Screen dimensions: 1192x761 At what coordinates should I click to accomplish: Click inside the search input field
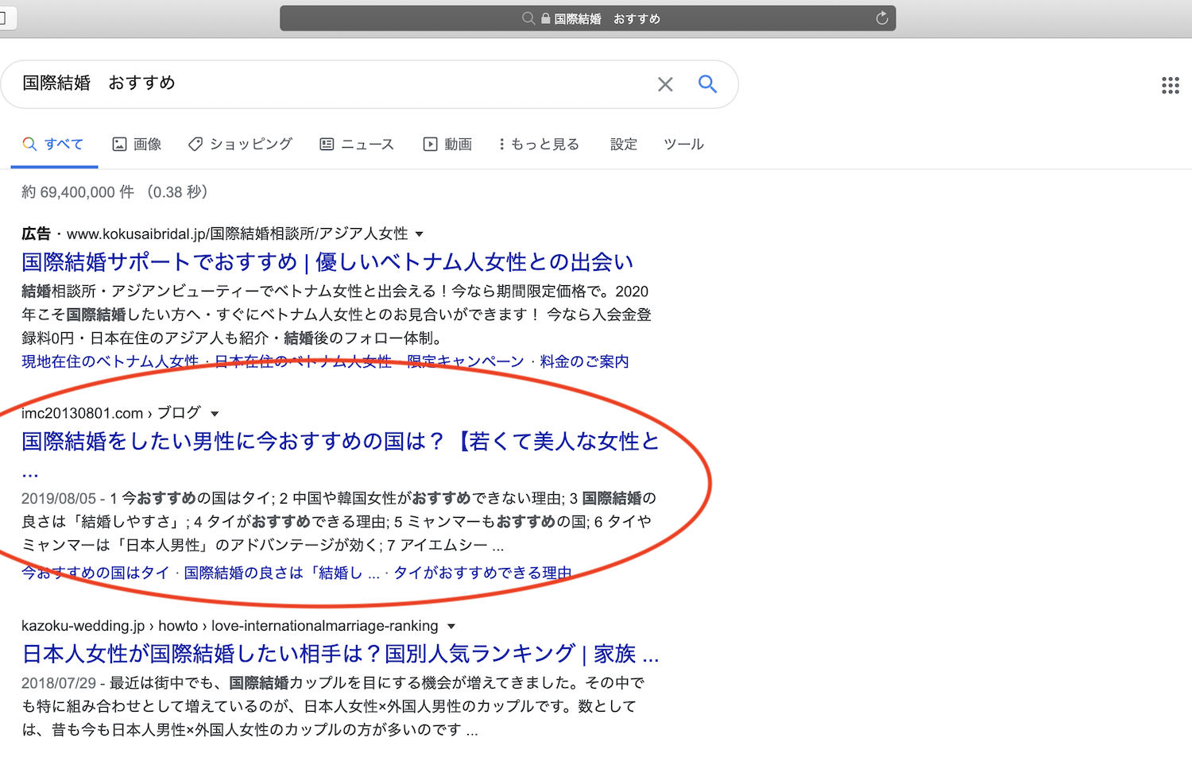tap(318, 83)
